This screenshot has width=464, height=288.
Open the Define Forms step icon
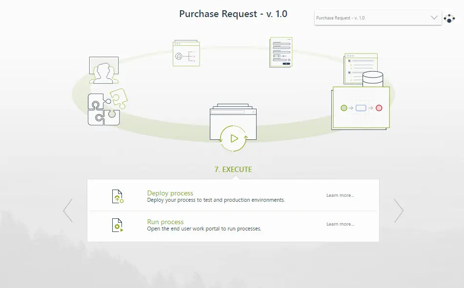point(281,52)
